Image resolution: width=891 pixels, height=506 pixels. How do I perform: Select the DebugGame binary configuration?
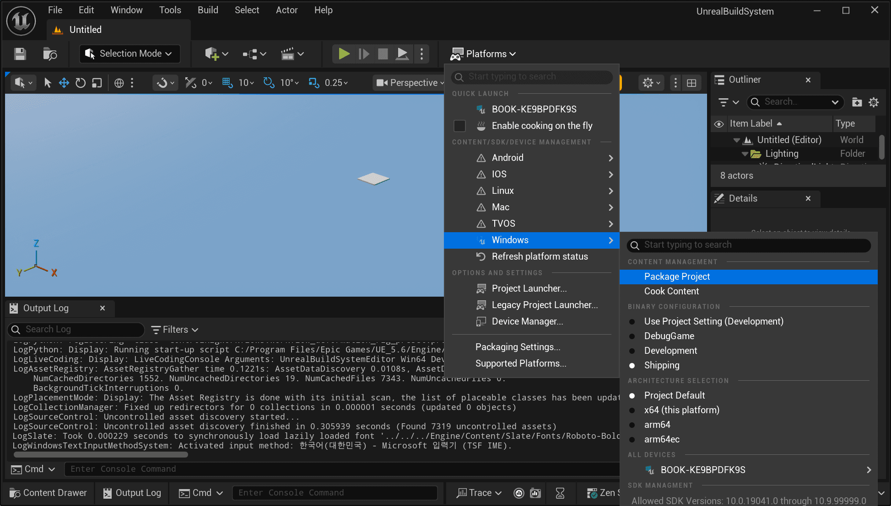pos(669,336)
